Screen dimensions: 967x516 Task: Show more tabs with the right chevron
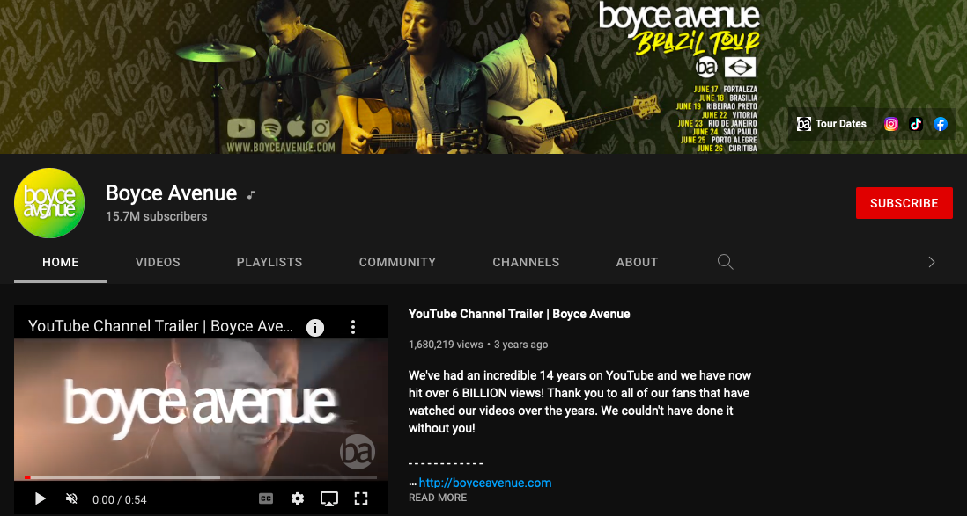point(931,262)
